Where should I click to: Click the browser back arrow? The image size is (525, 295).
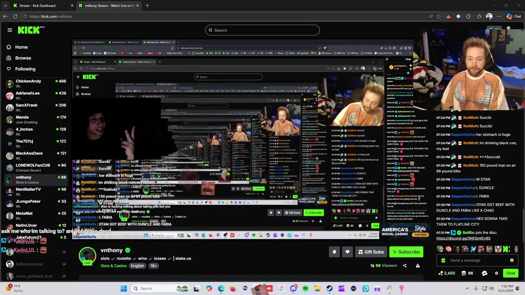[x=5, y=16]
